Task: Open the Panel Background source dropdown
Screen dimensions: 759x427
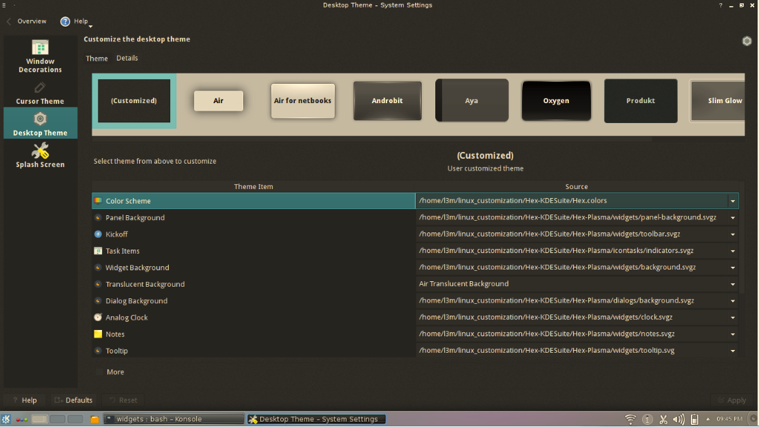Action: tap(733, 218)
